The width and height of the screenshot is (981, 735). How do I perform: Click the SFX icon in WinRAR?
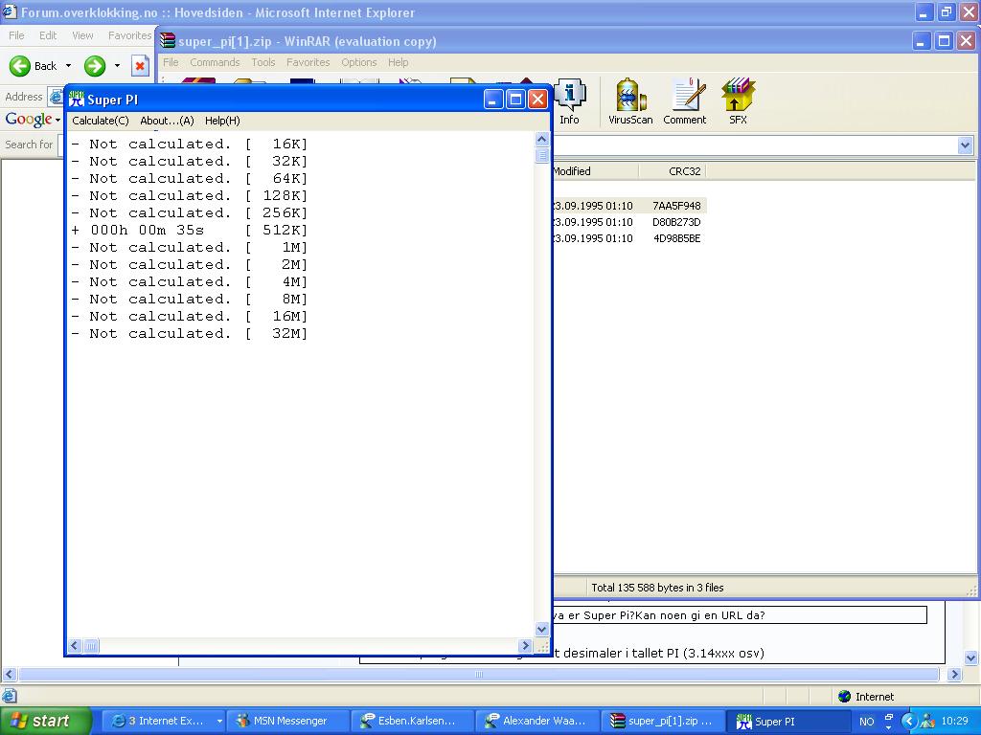click(738, 101)
